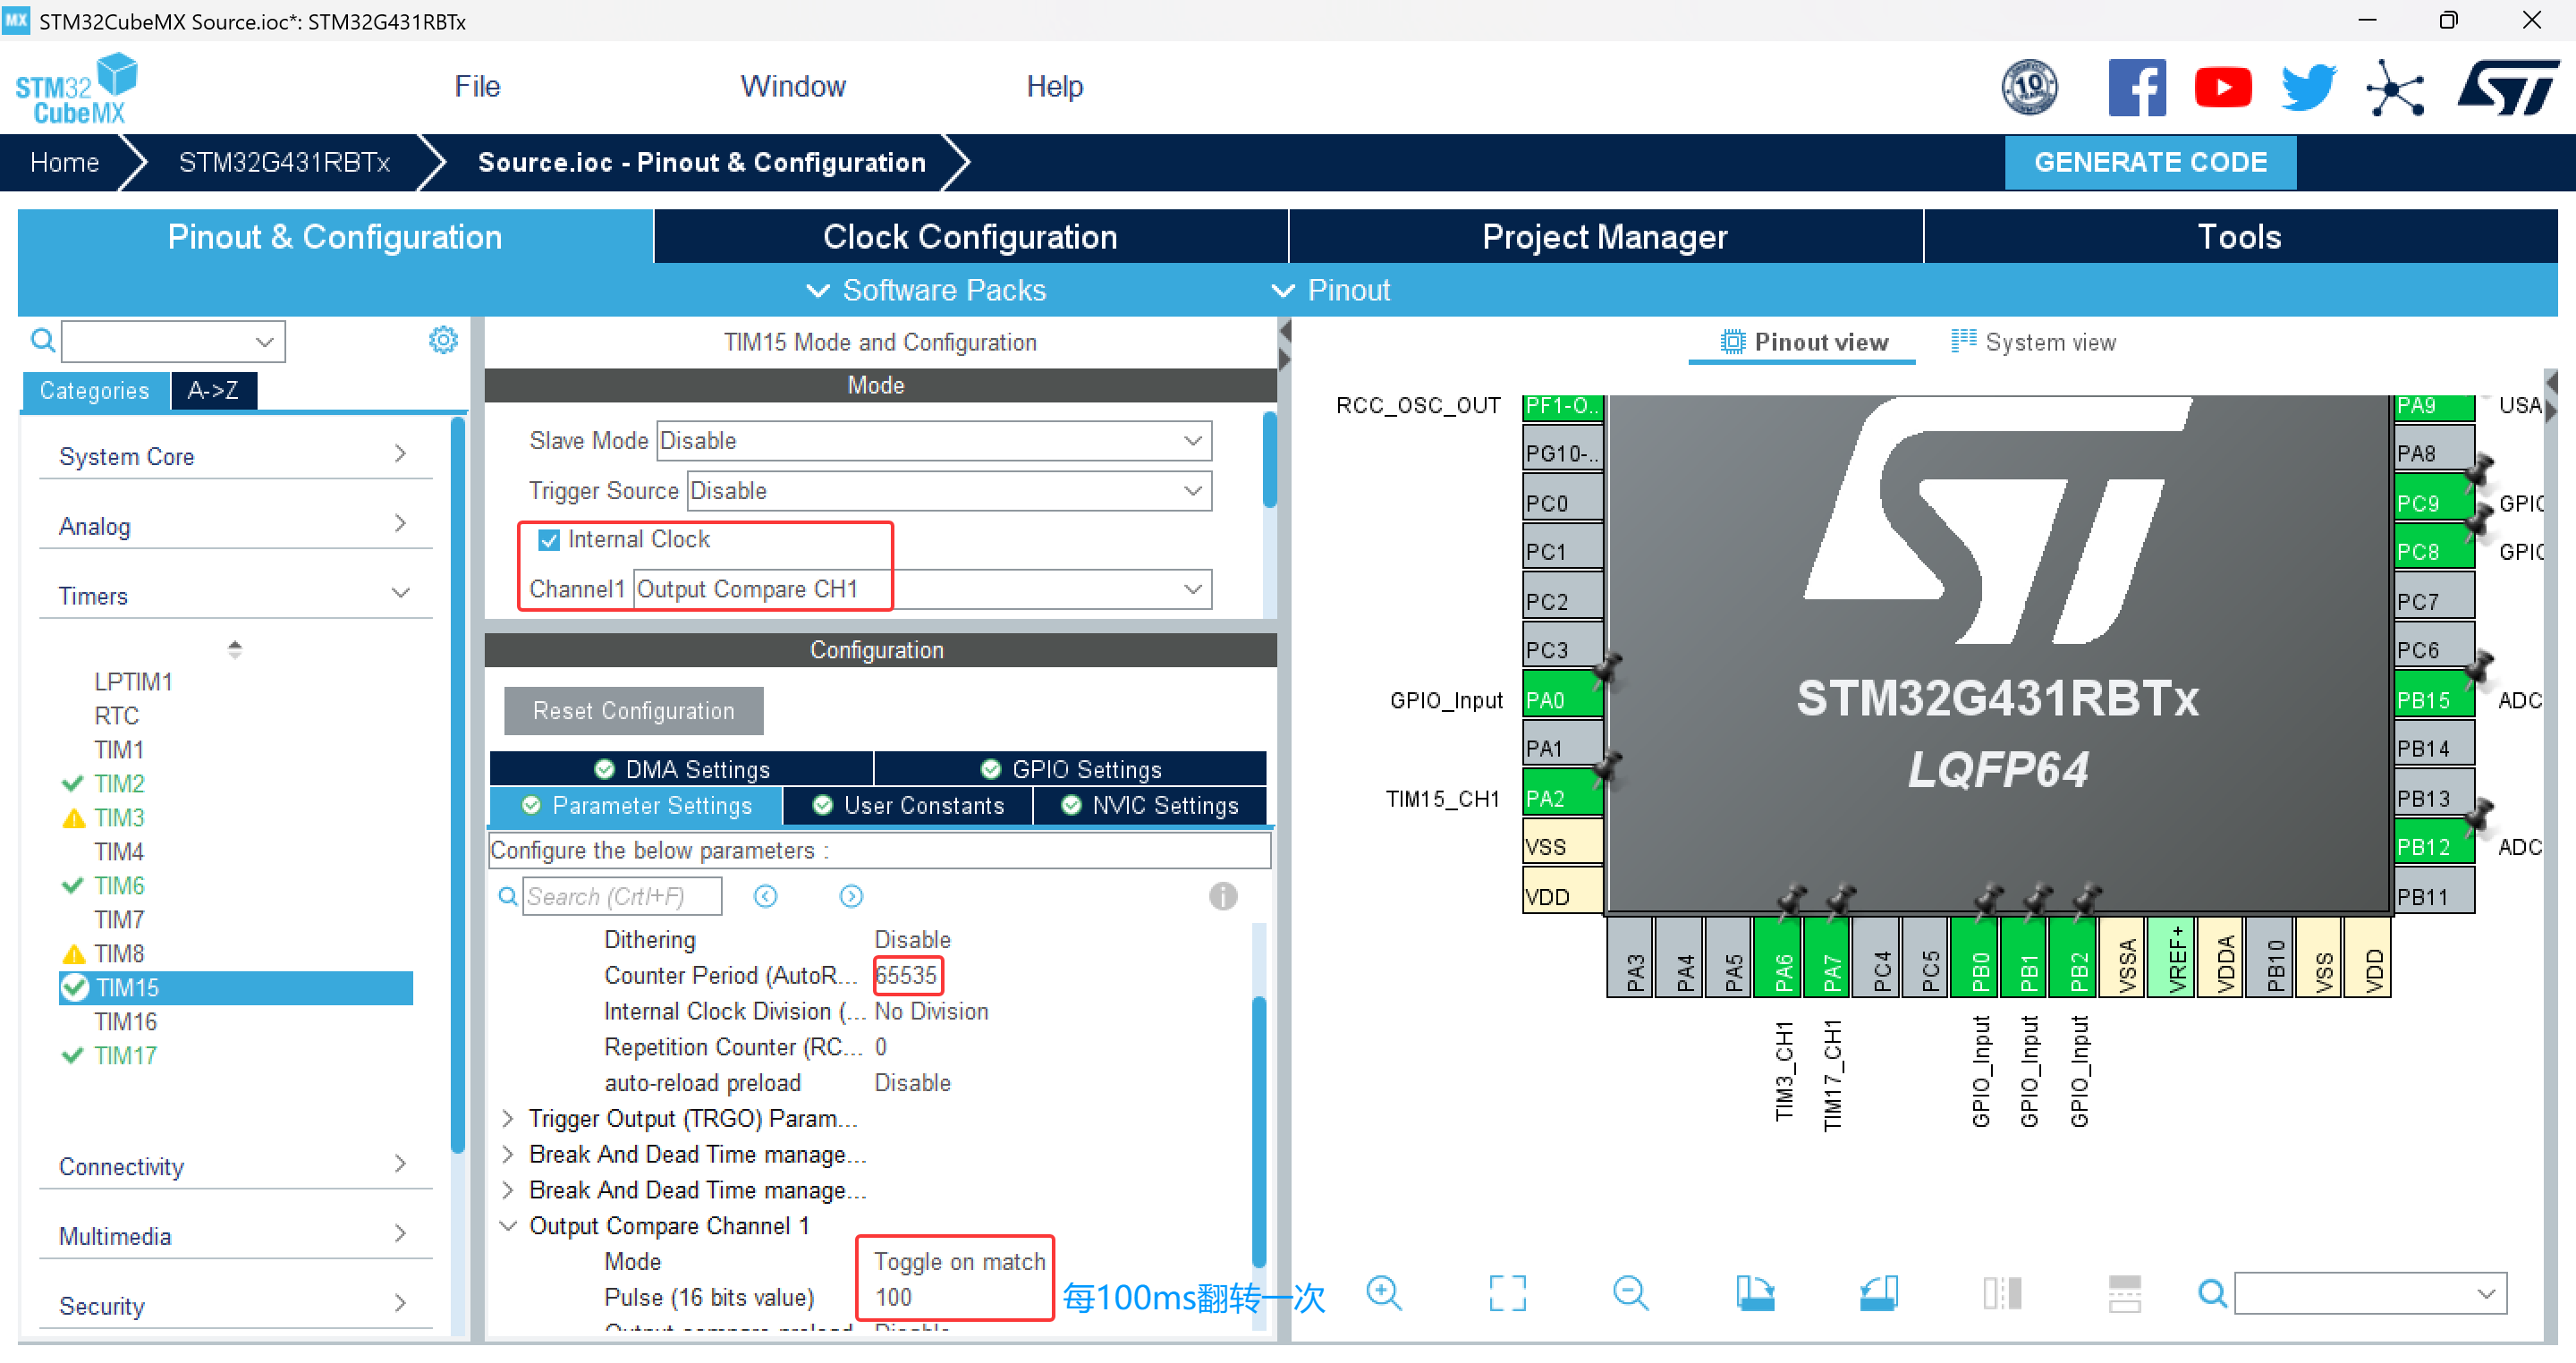Click the pin search magnifier icon

point(2212,1294)
